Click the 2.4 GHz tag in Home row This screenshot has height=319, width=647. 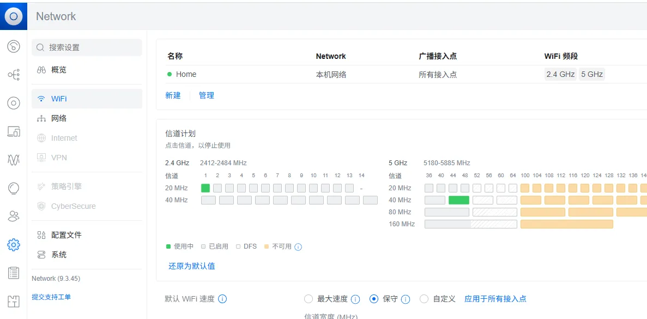pos(560,75)
